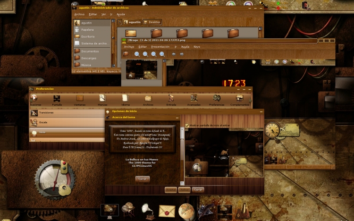354x221 pixels.
Task: Click Mirage zoom in magnifier
Action: [x=145, y=54]
